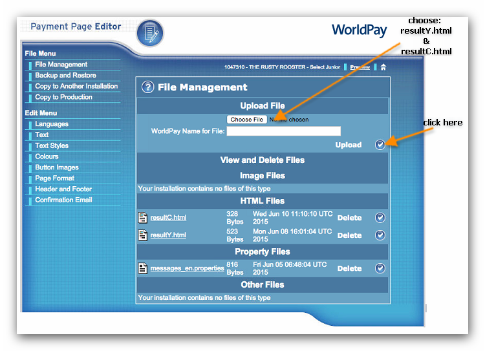The height and width of the screenshot is (351, 485).
Task: Click the resultC.html file icon
Action: (143, 218)
